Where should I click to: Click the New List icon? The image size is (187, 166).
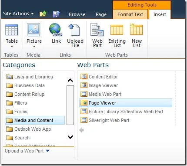[x=136, y=29]
